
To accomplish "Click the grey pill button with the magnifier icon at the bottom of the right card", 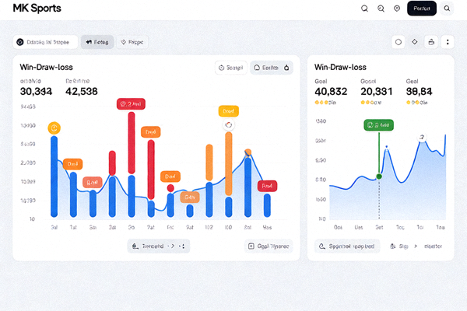I will click(347, 246).
